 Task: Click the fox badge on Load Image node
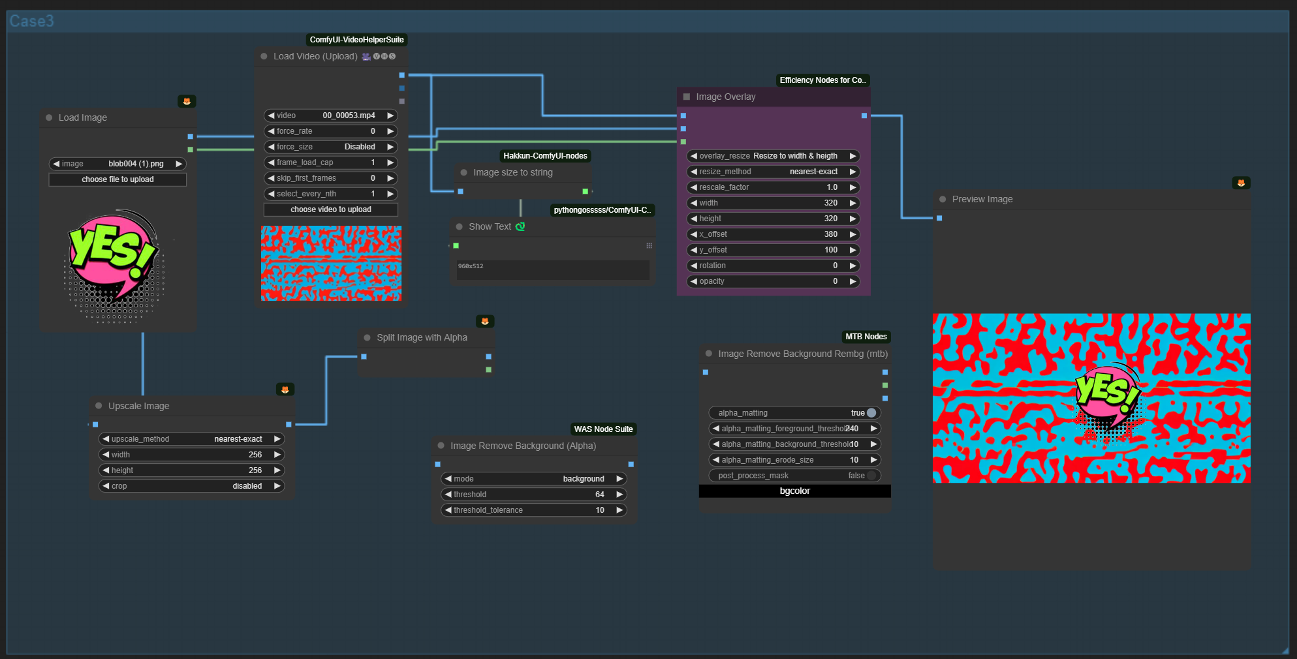coord(187,101)
